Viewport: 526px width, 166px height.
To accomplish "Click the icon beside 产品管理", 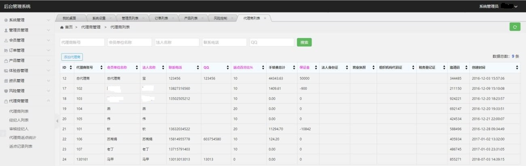I will coord(6,60).
